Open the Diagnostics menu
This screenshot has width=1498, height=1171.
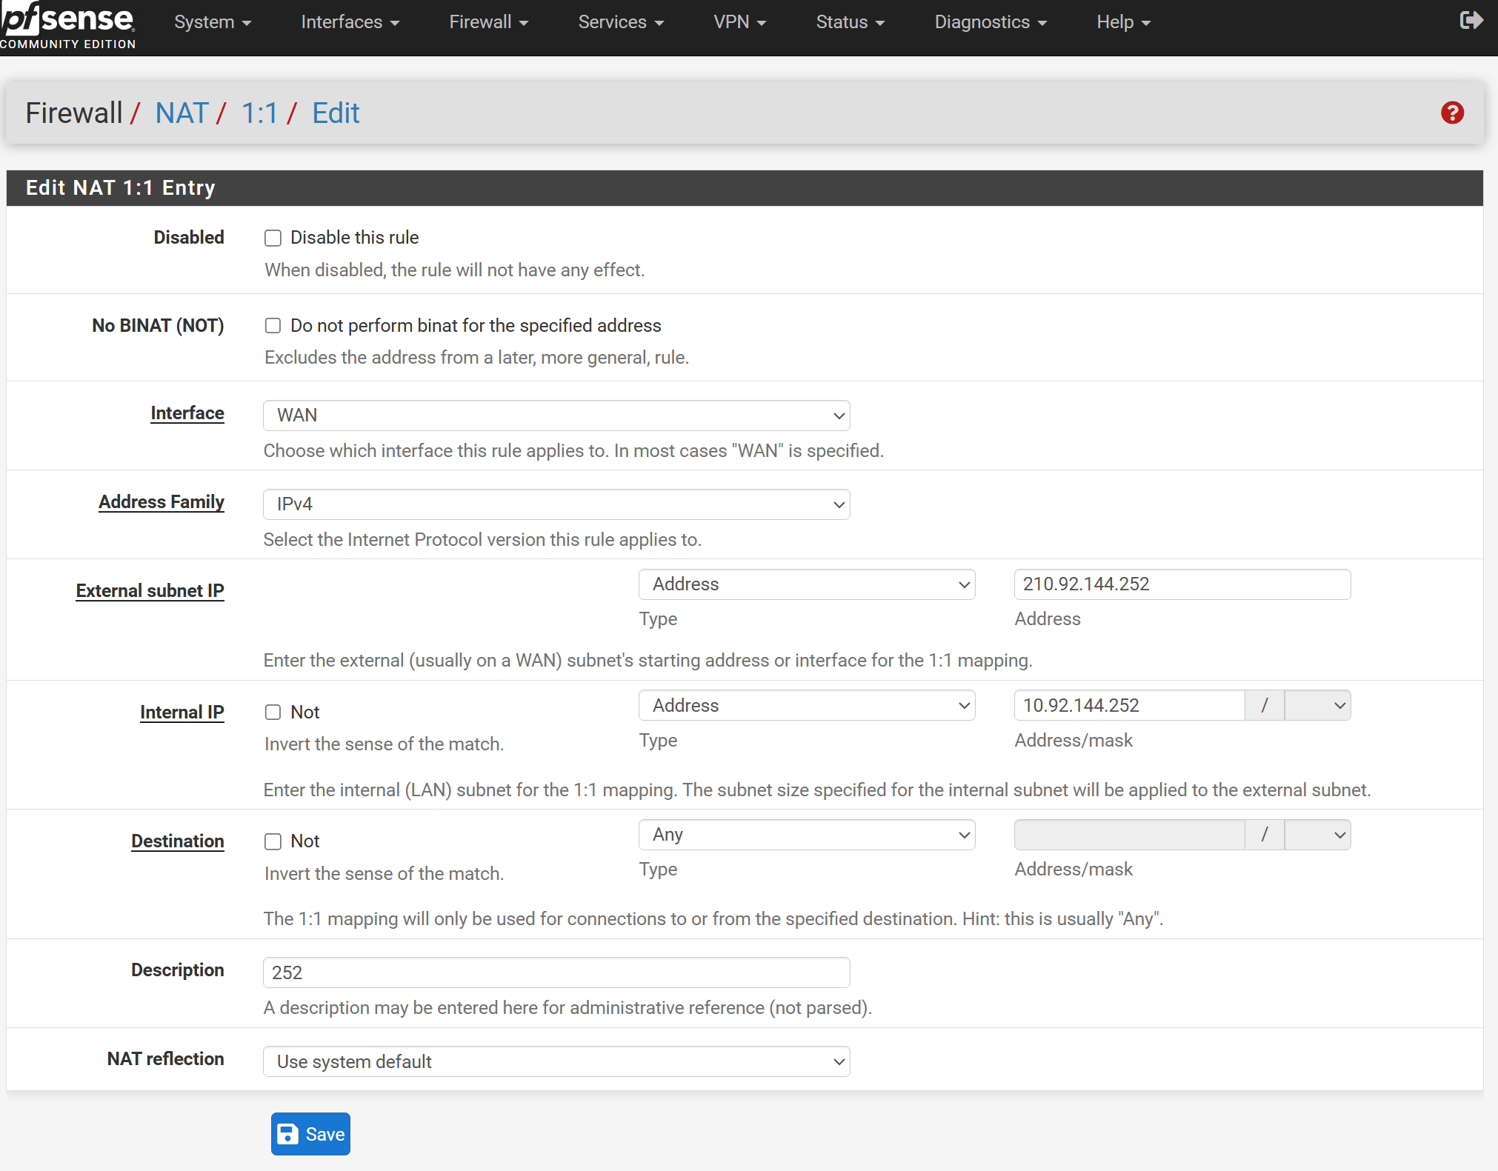[990, 22]
